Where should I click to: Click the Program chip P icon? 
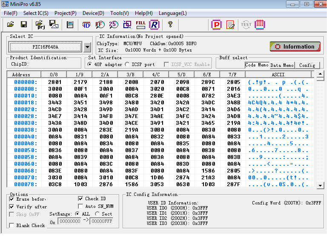click(x=217, y=24)
